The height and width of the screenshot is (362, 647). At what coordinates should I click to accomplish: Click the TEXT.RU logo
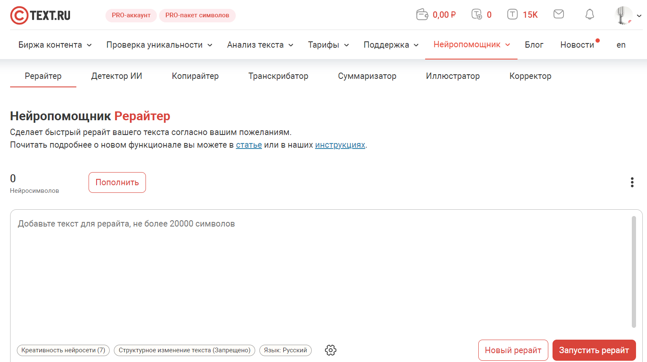coord(40,16)
